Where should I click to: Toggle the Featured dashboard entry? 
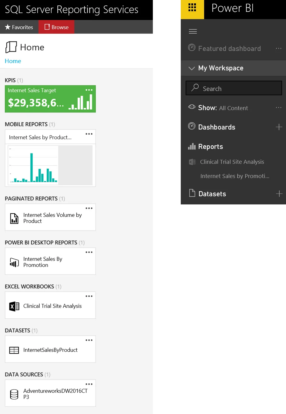point(229,49)
